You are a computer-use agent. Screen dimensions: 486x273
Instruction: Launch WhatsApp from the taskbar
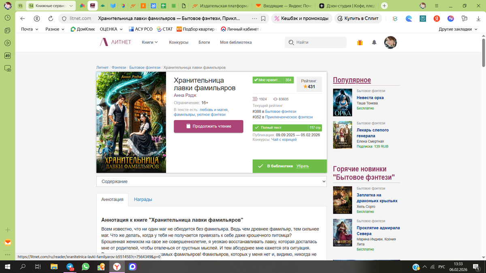coord(85,267)
